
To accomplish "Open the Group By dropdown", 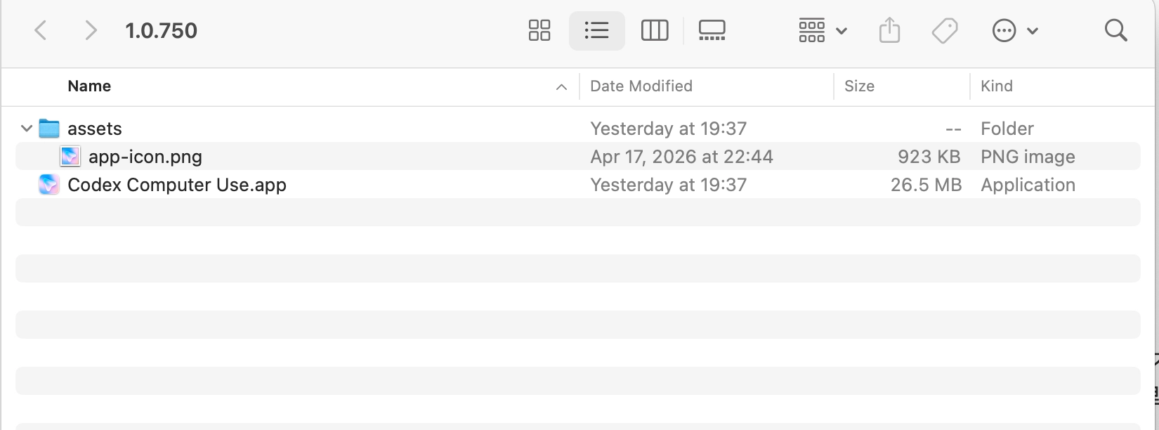I will [823, 30].
